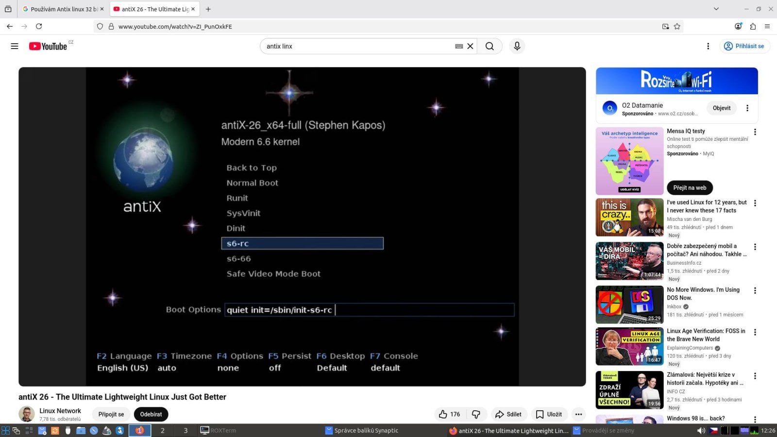
Task: Open the 'No More Windows' DOS thumbnail
Action: pyautogui.click(x=629, y=304)
